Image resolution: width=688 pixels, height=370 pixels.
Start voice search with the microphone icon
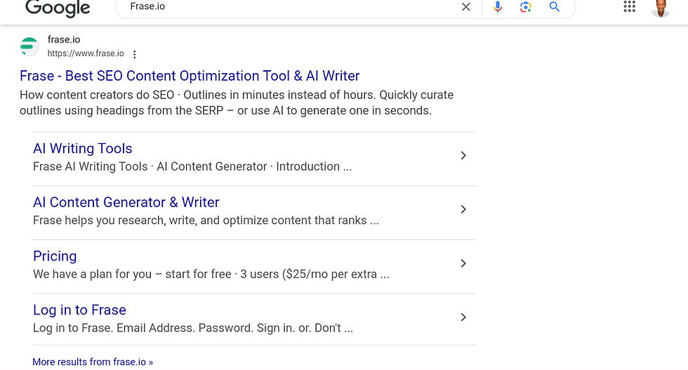[498, 6]
